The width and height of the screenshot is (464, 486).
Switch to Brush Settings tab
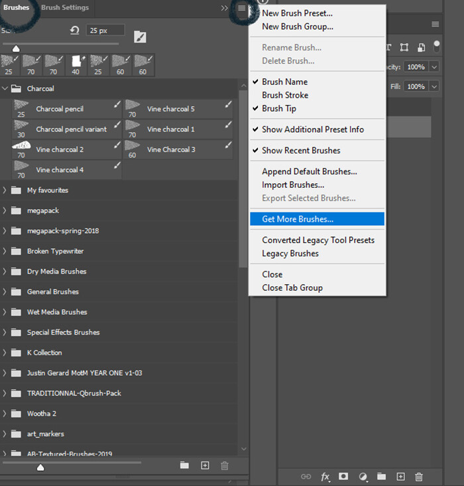point(65,7)
